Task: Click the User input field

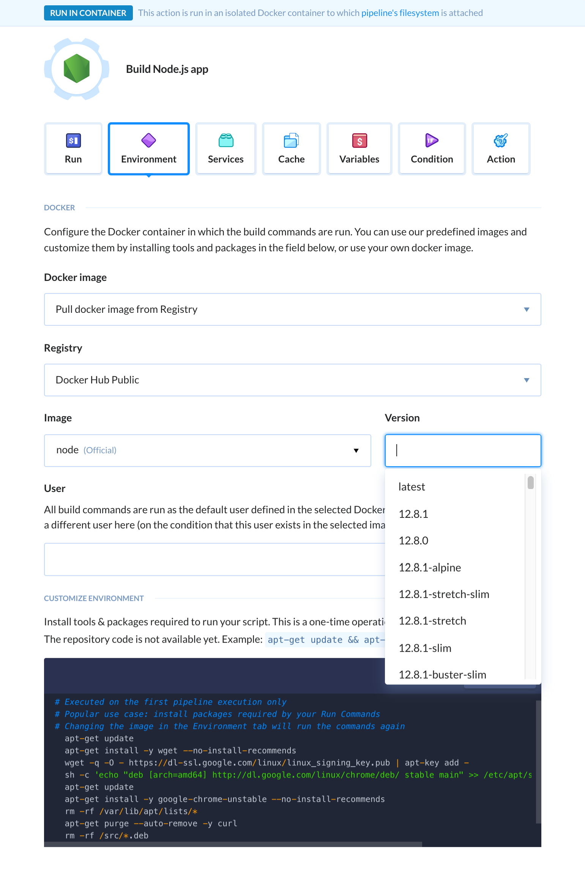Action: 214,559
